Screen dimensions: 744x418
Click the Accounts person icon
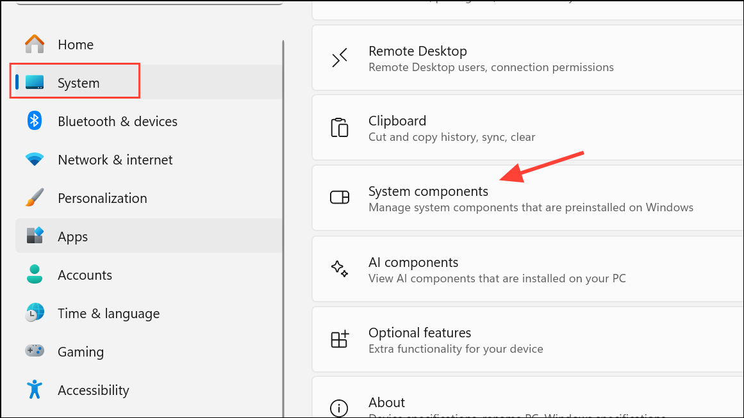click(34, 274)
